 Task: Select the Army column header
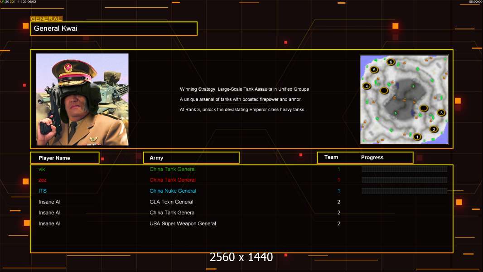click(191, 158)
